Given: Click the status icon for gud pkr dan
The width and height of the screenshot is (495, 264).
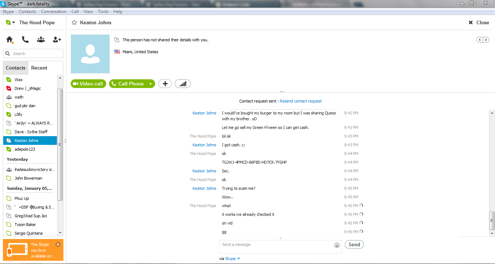Looking at the screenshot, I should click(x=9, y=106).
